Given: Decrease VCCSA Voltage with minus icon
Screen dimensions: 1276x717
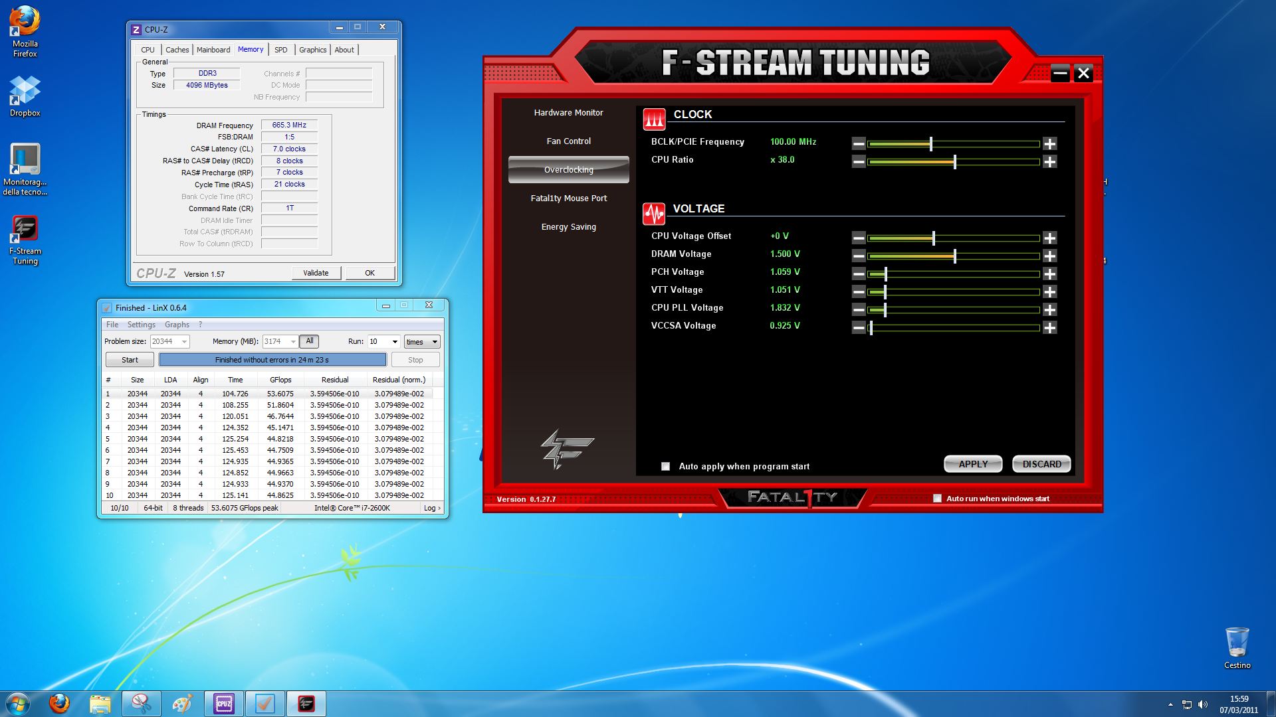Looking at the screenshot, I should coord(859,328).
